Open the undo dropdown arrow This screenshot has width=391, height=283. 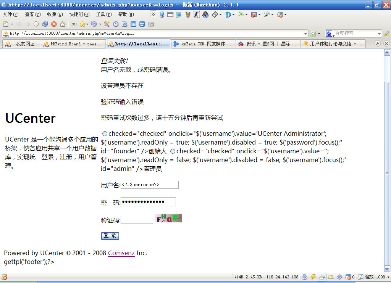[100, 24]
